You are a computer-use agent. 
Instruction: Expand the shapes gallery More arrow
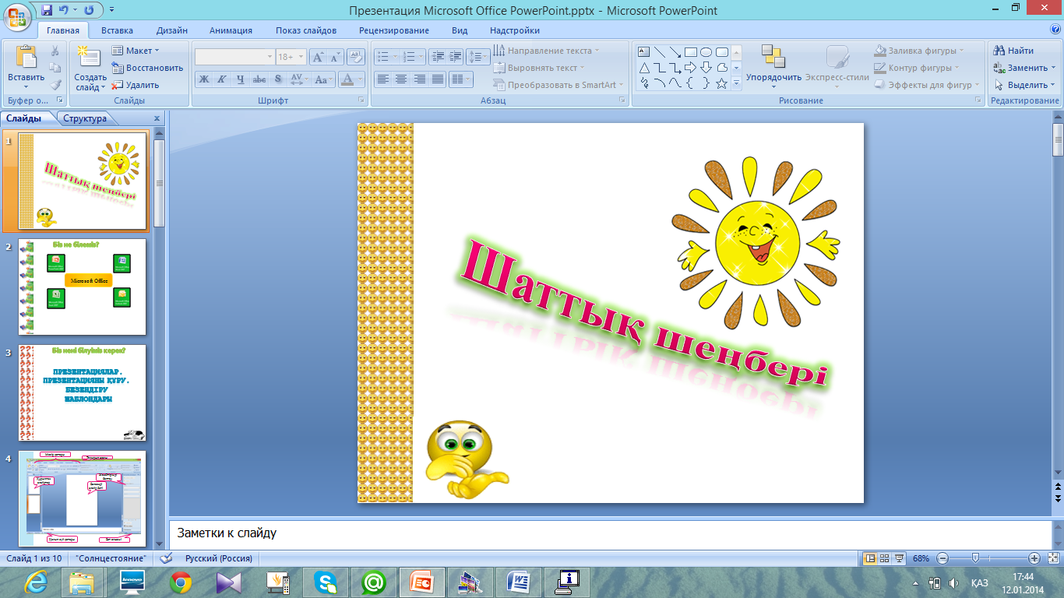pyautogui.click(x=737, y=83)
